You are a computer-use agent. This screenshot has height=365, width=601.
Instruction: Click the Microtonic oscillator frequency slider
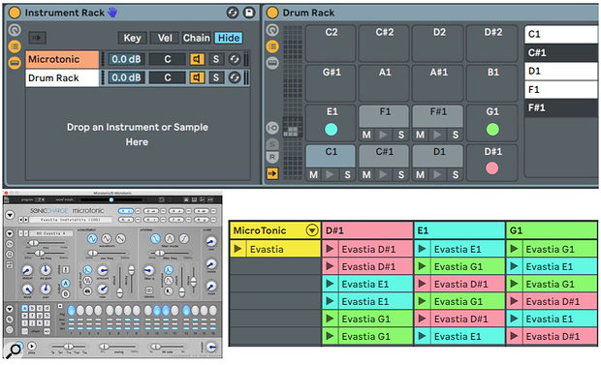point(107,253)
